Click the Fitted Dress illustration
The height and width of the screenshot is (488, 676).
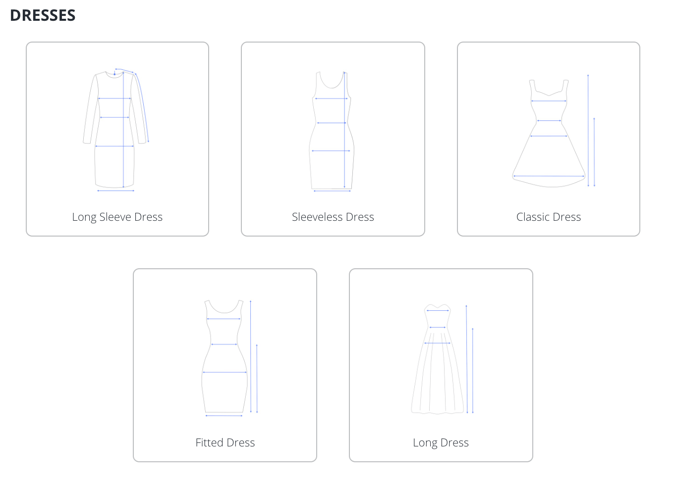[230, 358]
